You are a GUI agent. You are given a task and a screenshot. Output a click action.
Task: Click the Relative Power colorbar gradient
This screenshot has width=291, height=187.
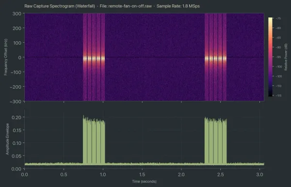pyautogui.click(x=270, y=57)
